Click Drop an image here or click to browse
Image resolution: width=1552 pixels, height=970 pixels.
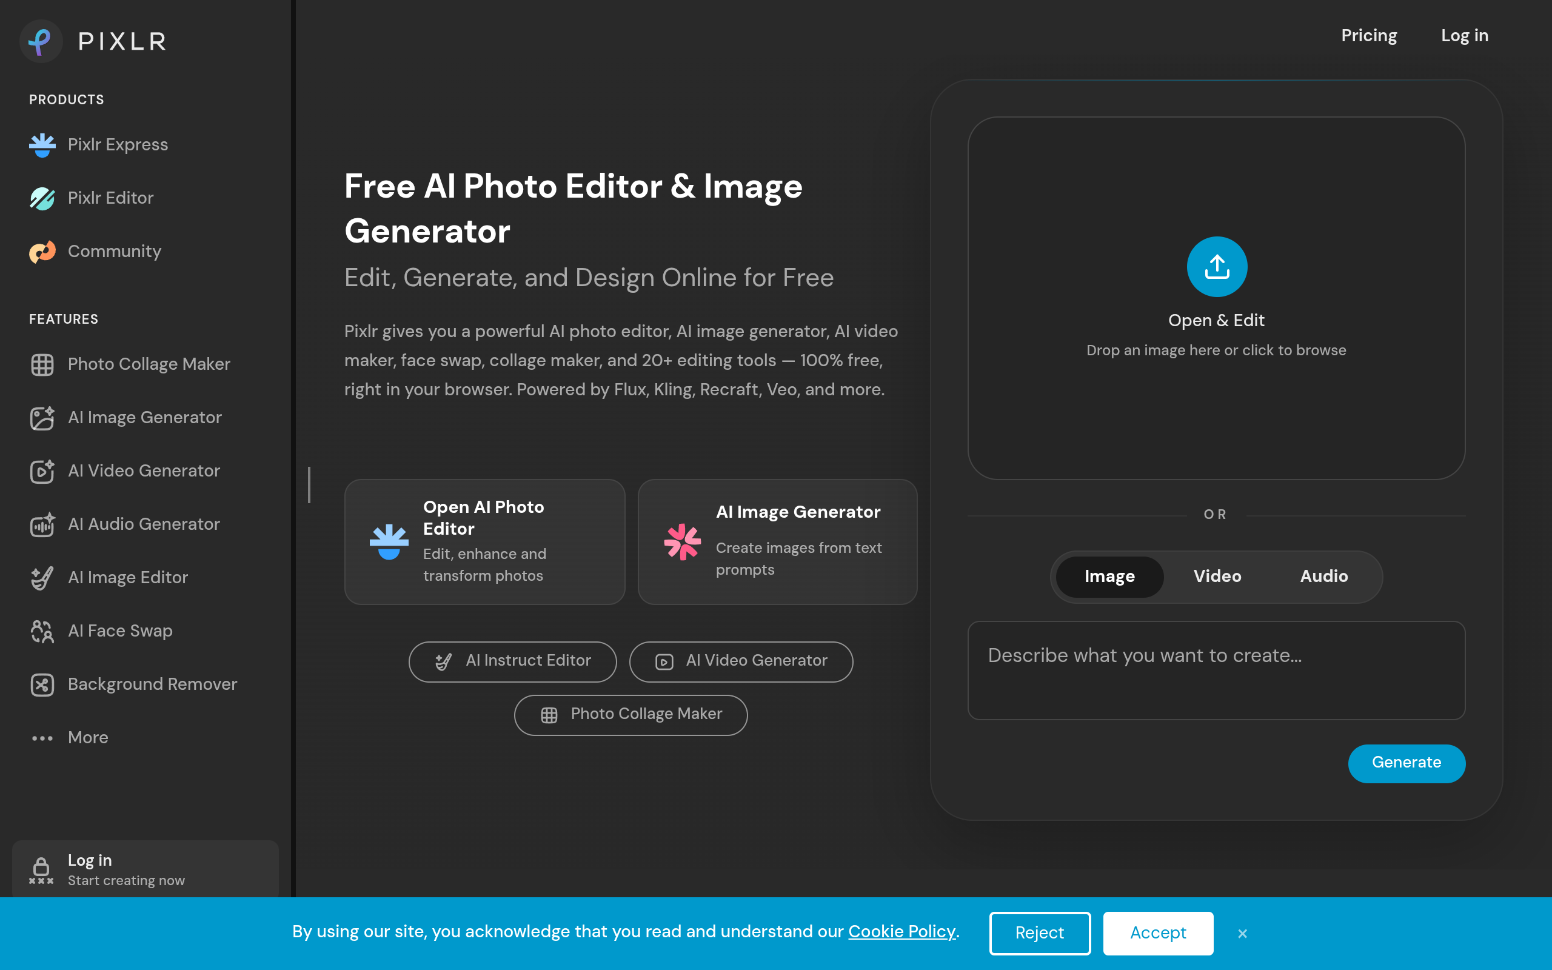coord(1216,351)
